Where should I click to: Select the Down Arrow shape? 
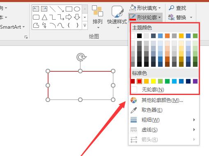[77, 17]
